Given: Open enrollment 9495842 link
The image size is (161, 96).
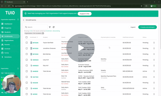Looking at the screenshot, I should (35, 60).
